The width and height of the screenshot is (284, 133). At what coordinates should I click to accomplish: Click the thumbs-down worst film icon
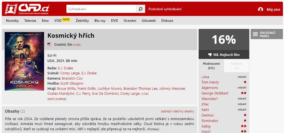click(210, 55)
